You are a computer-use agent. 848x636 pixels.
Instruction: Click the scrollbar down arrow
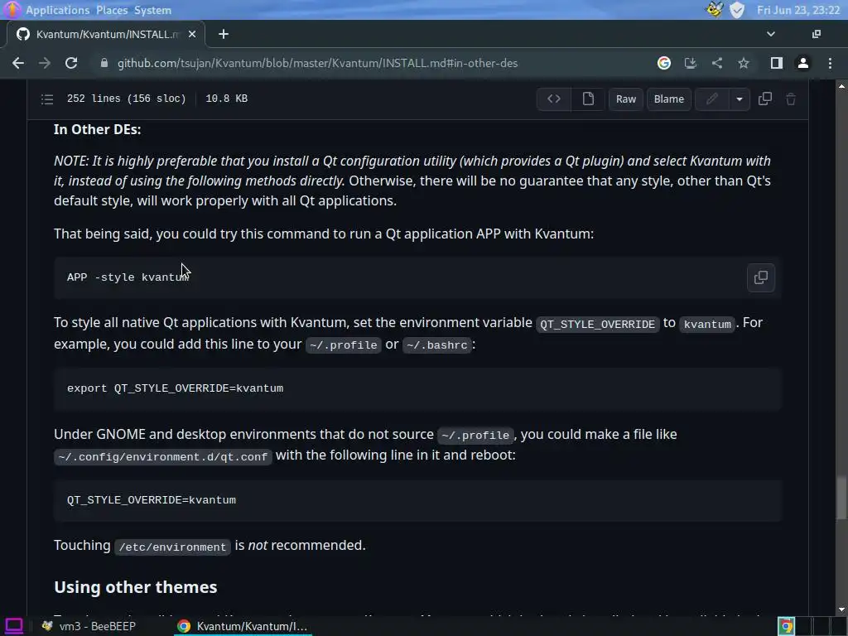tap(841, 610)
